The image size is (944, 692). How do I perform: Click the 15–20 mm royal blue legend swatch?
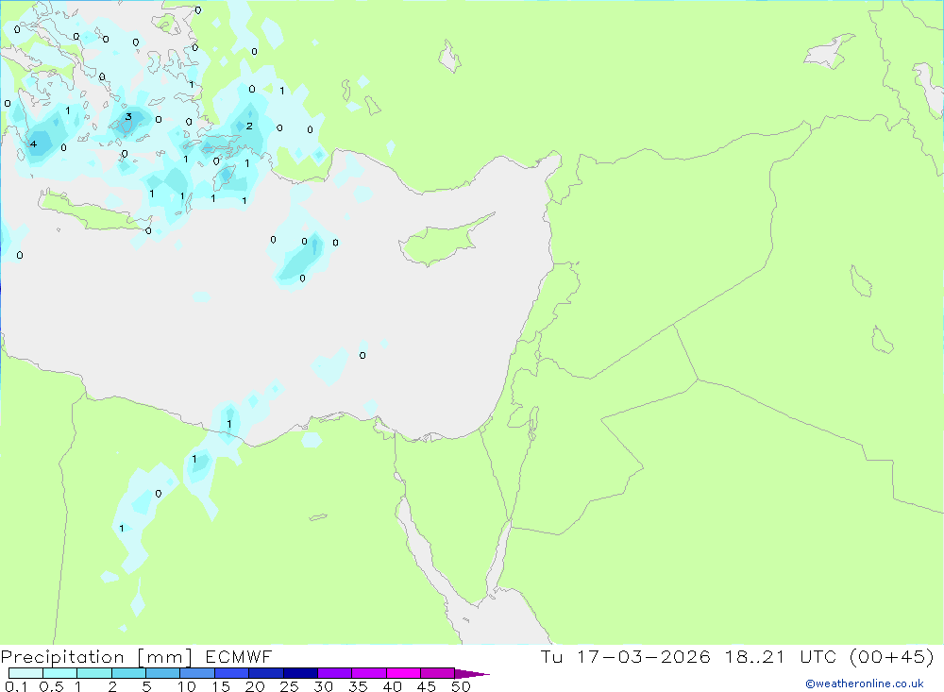click(x=232, y=673)
